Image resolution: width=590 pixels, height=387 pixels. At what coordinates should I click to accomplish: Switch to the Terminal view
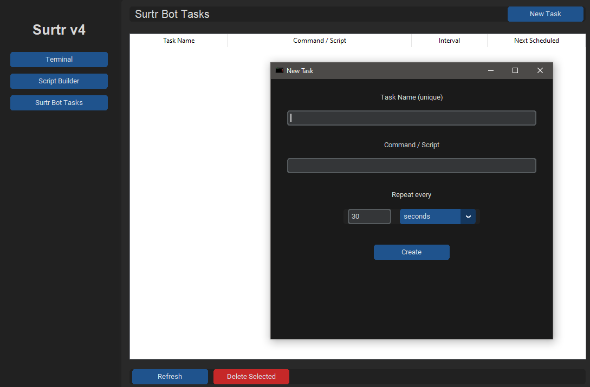59,59
